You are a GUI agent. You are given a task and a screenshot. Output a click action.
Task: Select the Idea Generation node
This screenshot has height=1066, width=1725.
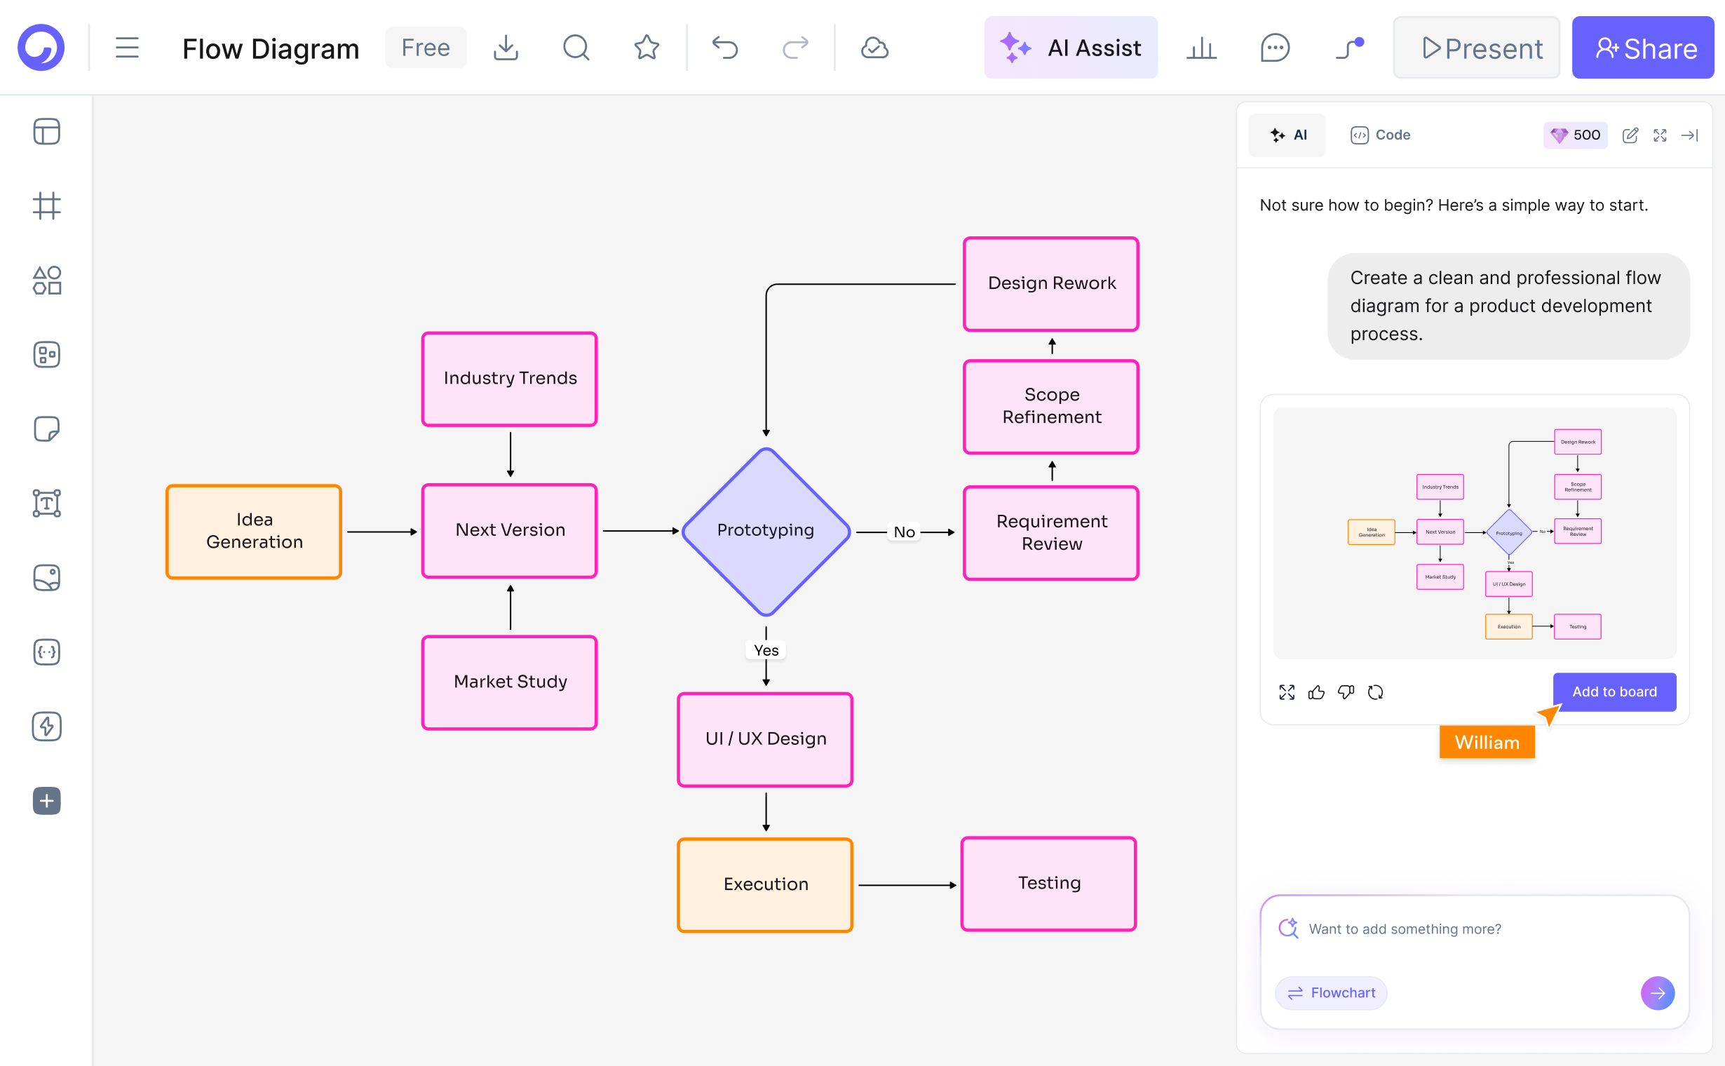coord(254,532)
